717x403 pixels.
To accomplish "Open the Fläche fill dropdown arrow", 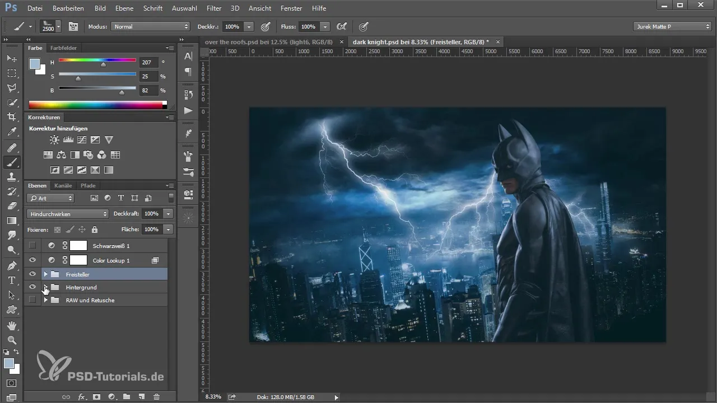I will (x=169, y=229).
